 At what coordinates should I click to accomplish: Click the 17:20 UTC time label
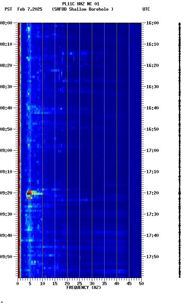pyautogui.click(x=153, y=193)
